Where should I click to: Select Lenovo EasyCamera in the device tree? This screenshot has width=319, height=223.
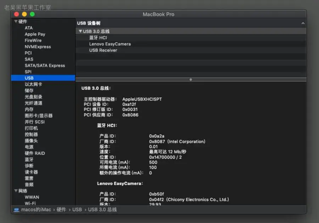pyautogui.click(x=110, y=44)
